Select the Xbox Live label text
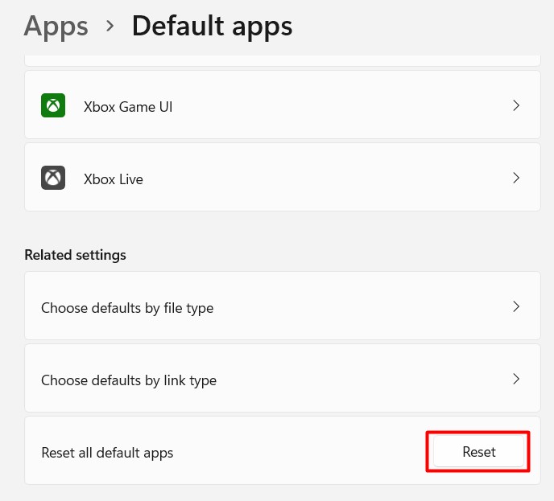Screen dimensions: 554x501 [x=114, y=179]
